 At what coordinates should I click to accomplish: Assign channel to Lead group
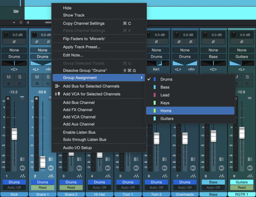[x=190, y=95]
